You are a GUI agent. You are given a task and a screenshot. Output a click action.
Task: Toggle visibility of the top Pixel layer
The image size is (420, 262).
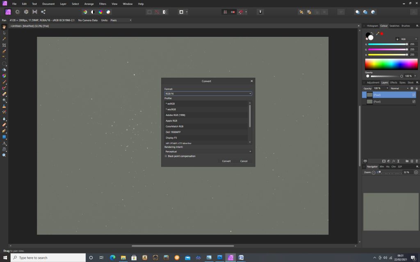[x=413, y=95]
